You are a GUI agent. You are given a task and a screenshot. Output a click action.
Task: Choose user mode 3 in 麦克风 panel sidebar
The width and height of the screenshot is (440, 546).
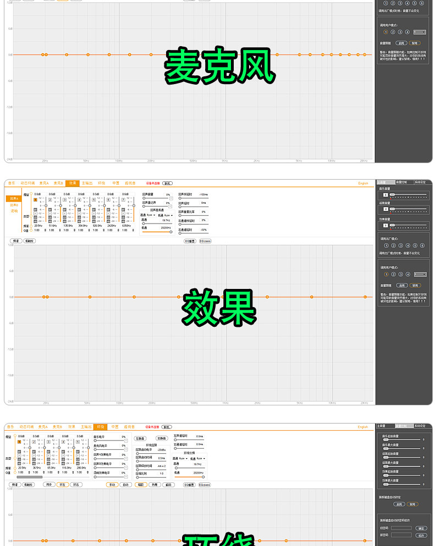[x=400, y=32]
